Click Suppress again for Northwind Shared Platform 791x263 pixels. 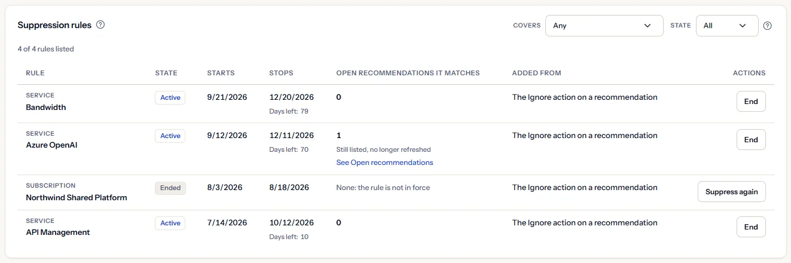[x=731, y=192]
